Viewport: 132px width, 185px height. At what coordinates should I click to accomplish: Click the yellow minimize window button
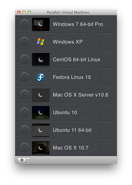point(24,12)
